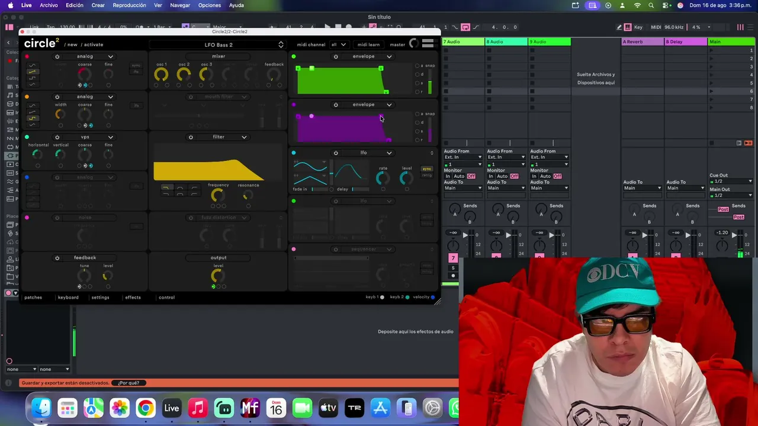Open the midi channel 'all' dropdown

pyautogui.click(x=338, y=44)
